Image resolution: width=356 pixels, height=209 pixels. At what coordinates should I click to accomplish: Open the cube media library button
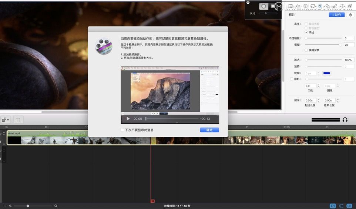click(x=350, y=15)
